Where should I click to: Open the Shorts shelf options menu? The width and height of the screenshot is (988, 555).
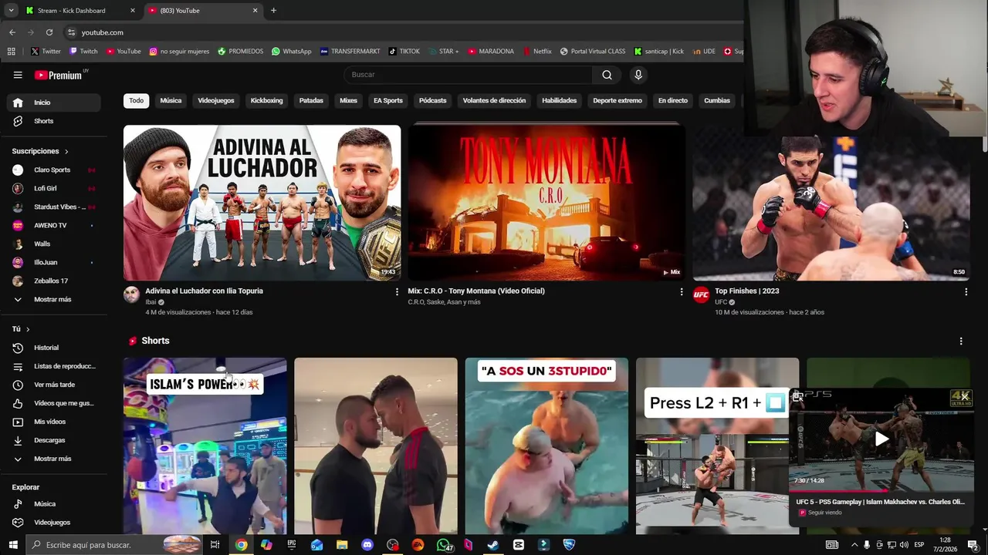pos(961,341)
